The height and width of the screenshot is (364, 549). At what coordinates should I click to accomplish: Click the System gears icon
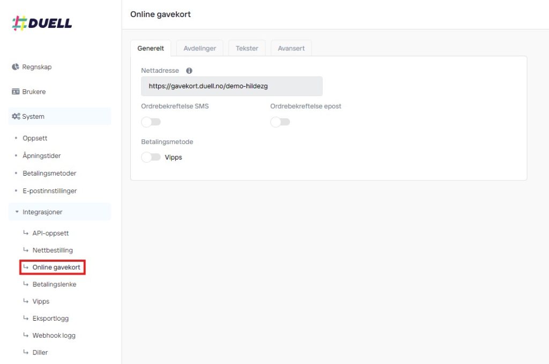pos(16,116)
